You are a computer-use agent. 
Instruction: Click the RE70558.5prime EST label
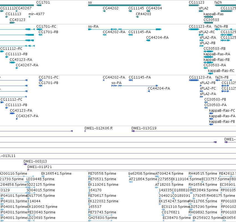tap(102, 174)
